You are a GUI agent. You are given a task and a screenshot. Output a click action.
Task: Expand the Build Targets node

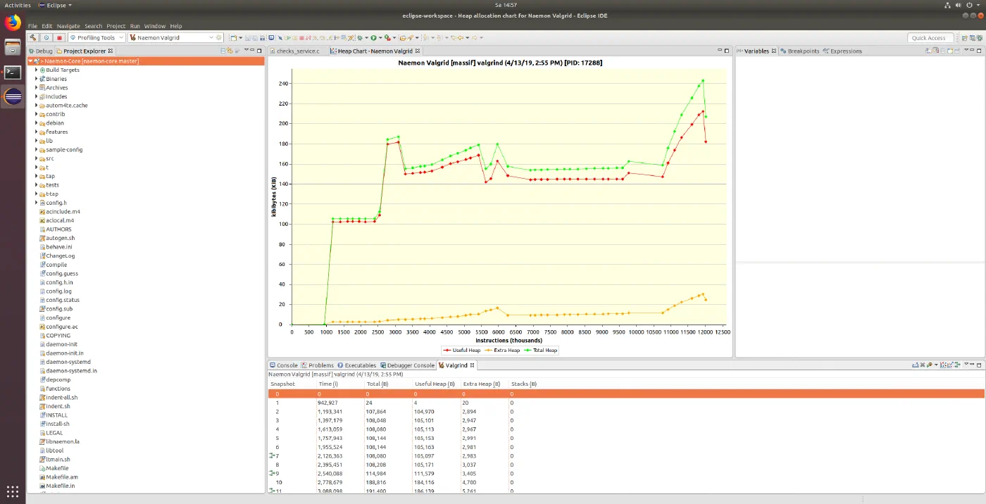tap(36, 70)
